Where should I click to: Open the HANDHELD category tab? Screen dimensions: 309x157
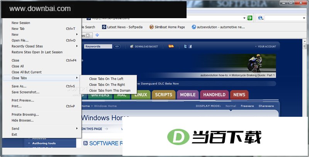pyautogui.click(x=214, y=95)
